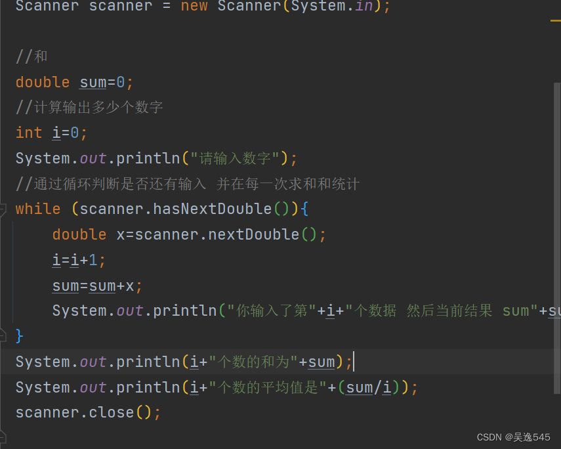Click the vertical scrollbar of the editor
The height and width of the screenshot is (449, 561).
tap(556, 238)
